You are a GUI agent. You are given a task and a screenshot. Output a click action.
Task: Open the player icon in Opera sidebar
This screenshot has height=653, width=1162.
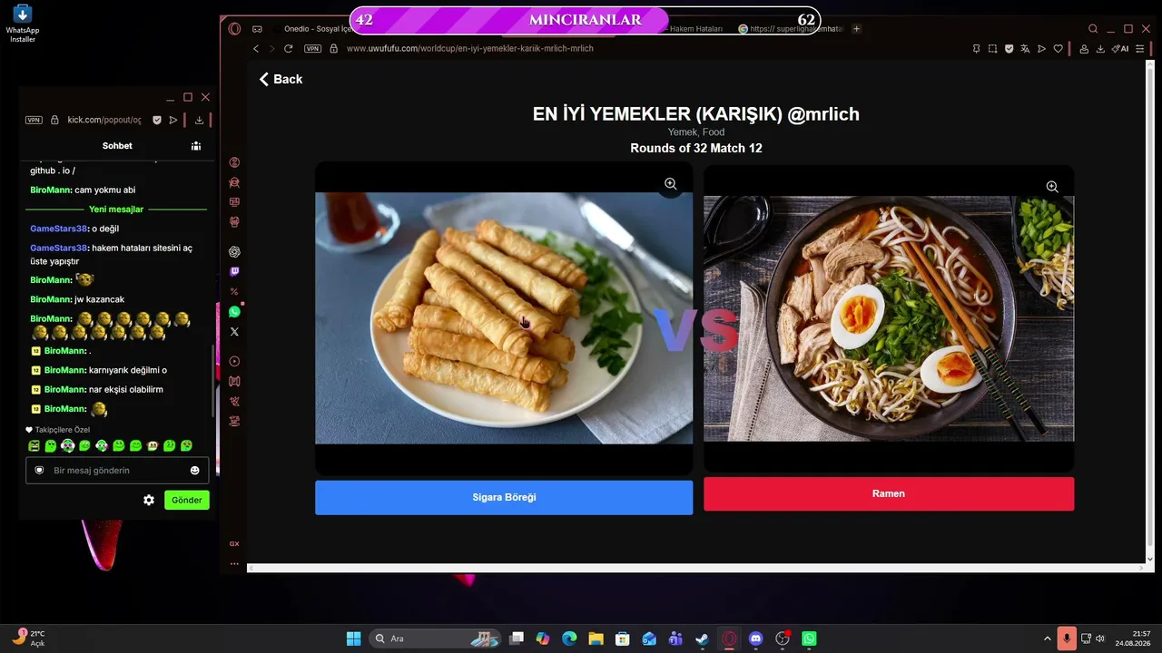click(234, 361)
